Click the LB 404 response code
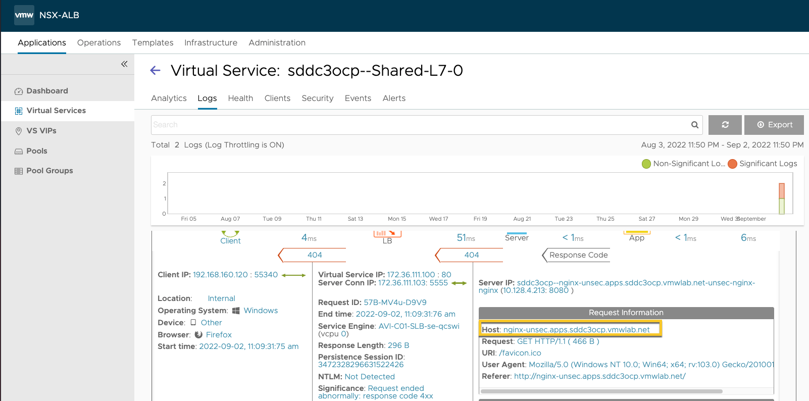 tap(315, 255)
